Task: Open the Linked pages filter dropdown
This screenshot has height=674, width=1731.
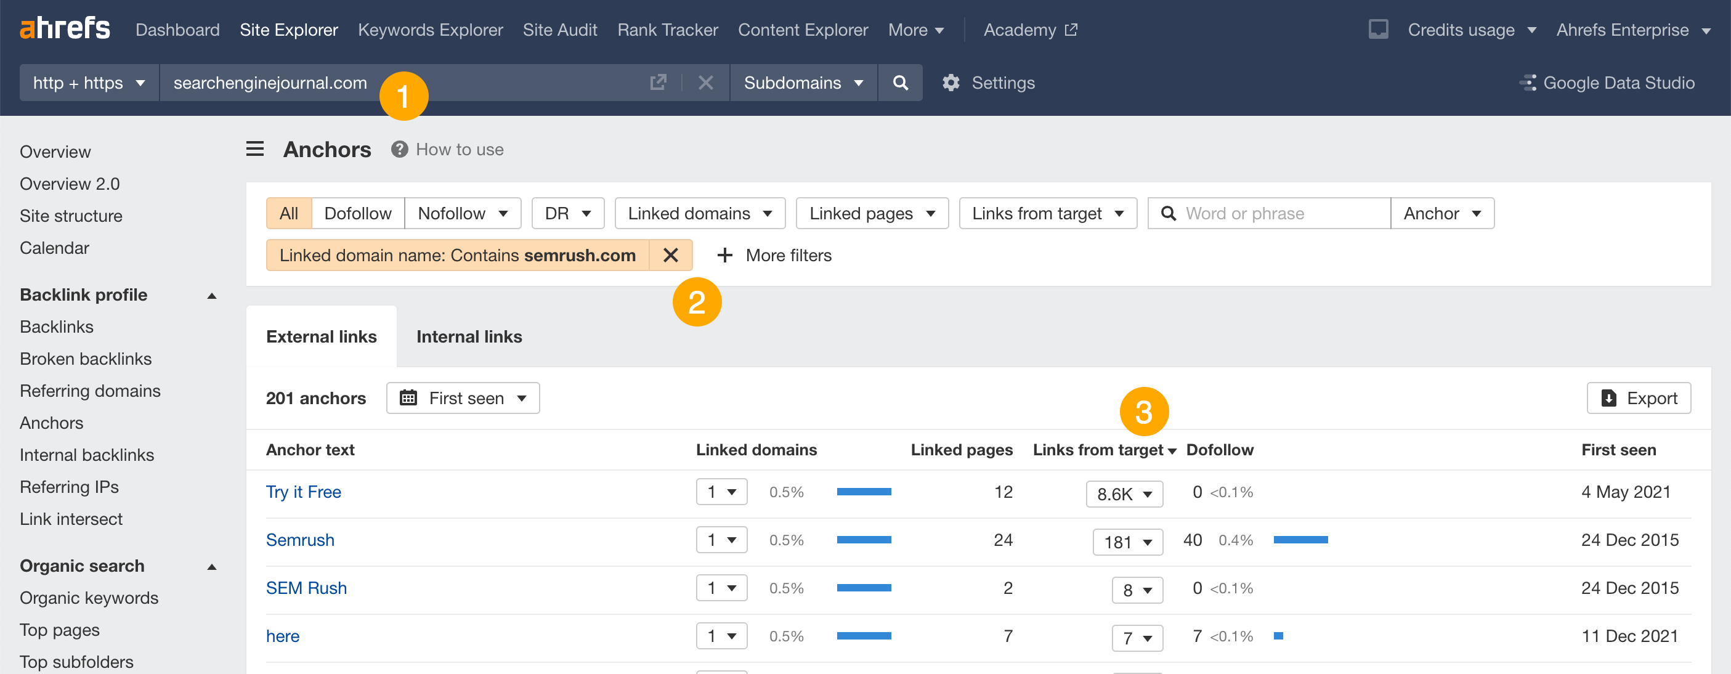Action: (x=872, y=214)
